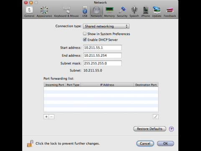Screen dimensions: 201x151
Task: Select the Network preferences icon
Action: [x=96, y=12]
